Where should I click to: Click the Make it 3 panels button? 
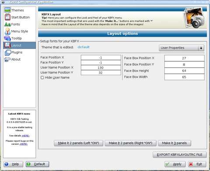coord(175,143)
